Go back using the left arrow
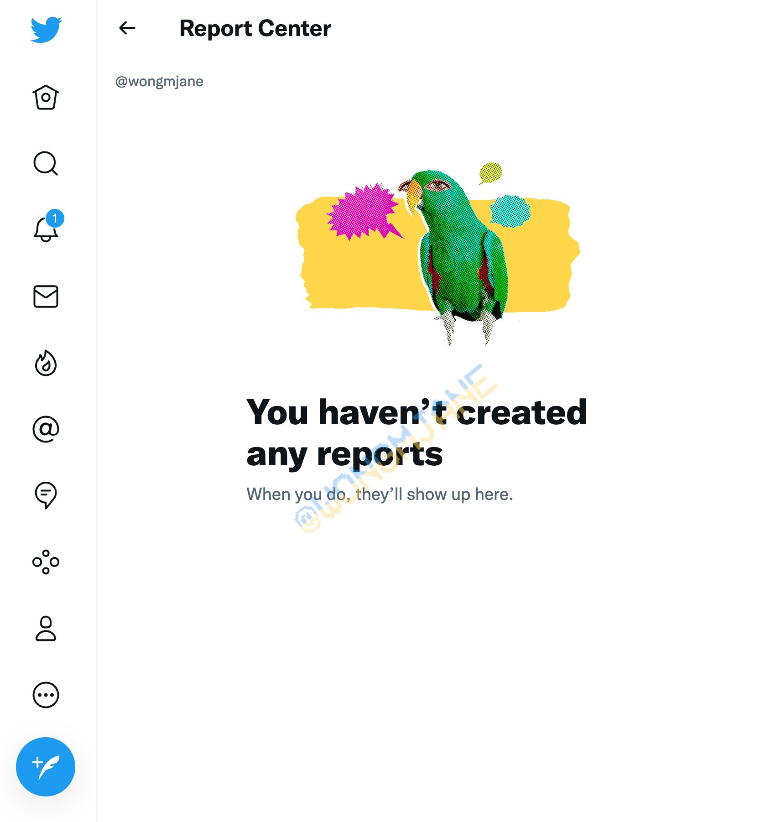The width and height of the screenshot is (776, 822). 127,28
